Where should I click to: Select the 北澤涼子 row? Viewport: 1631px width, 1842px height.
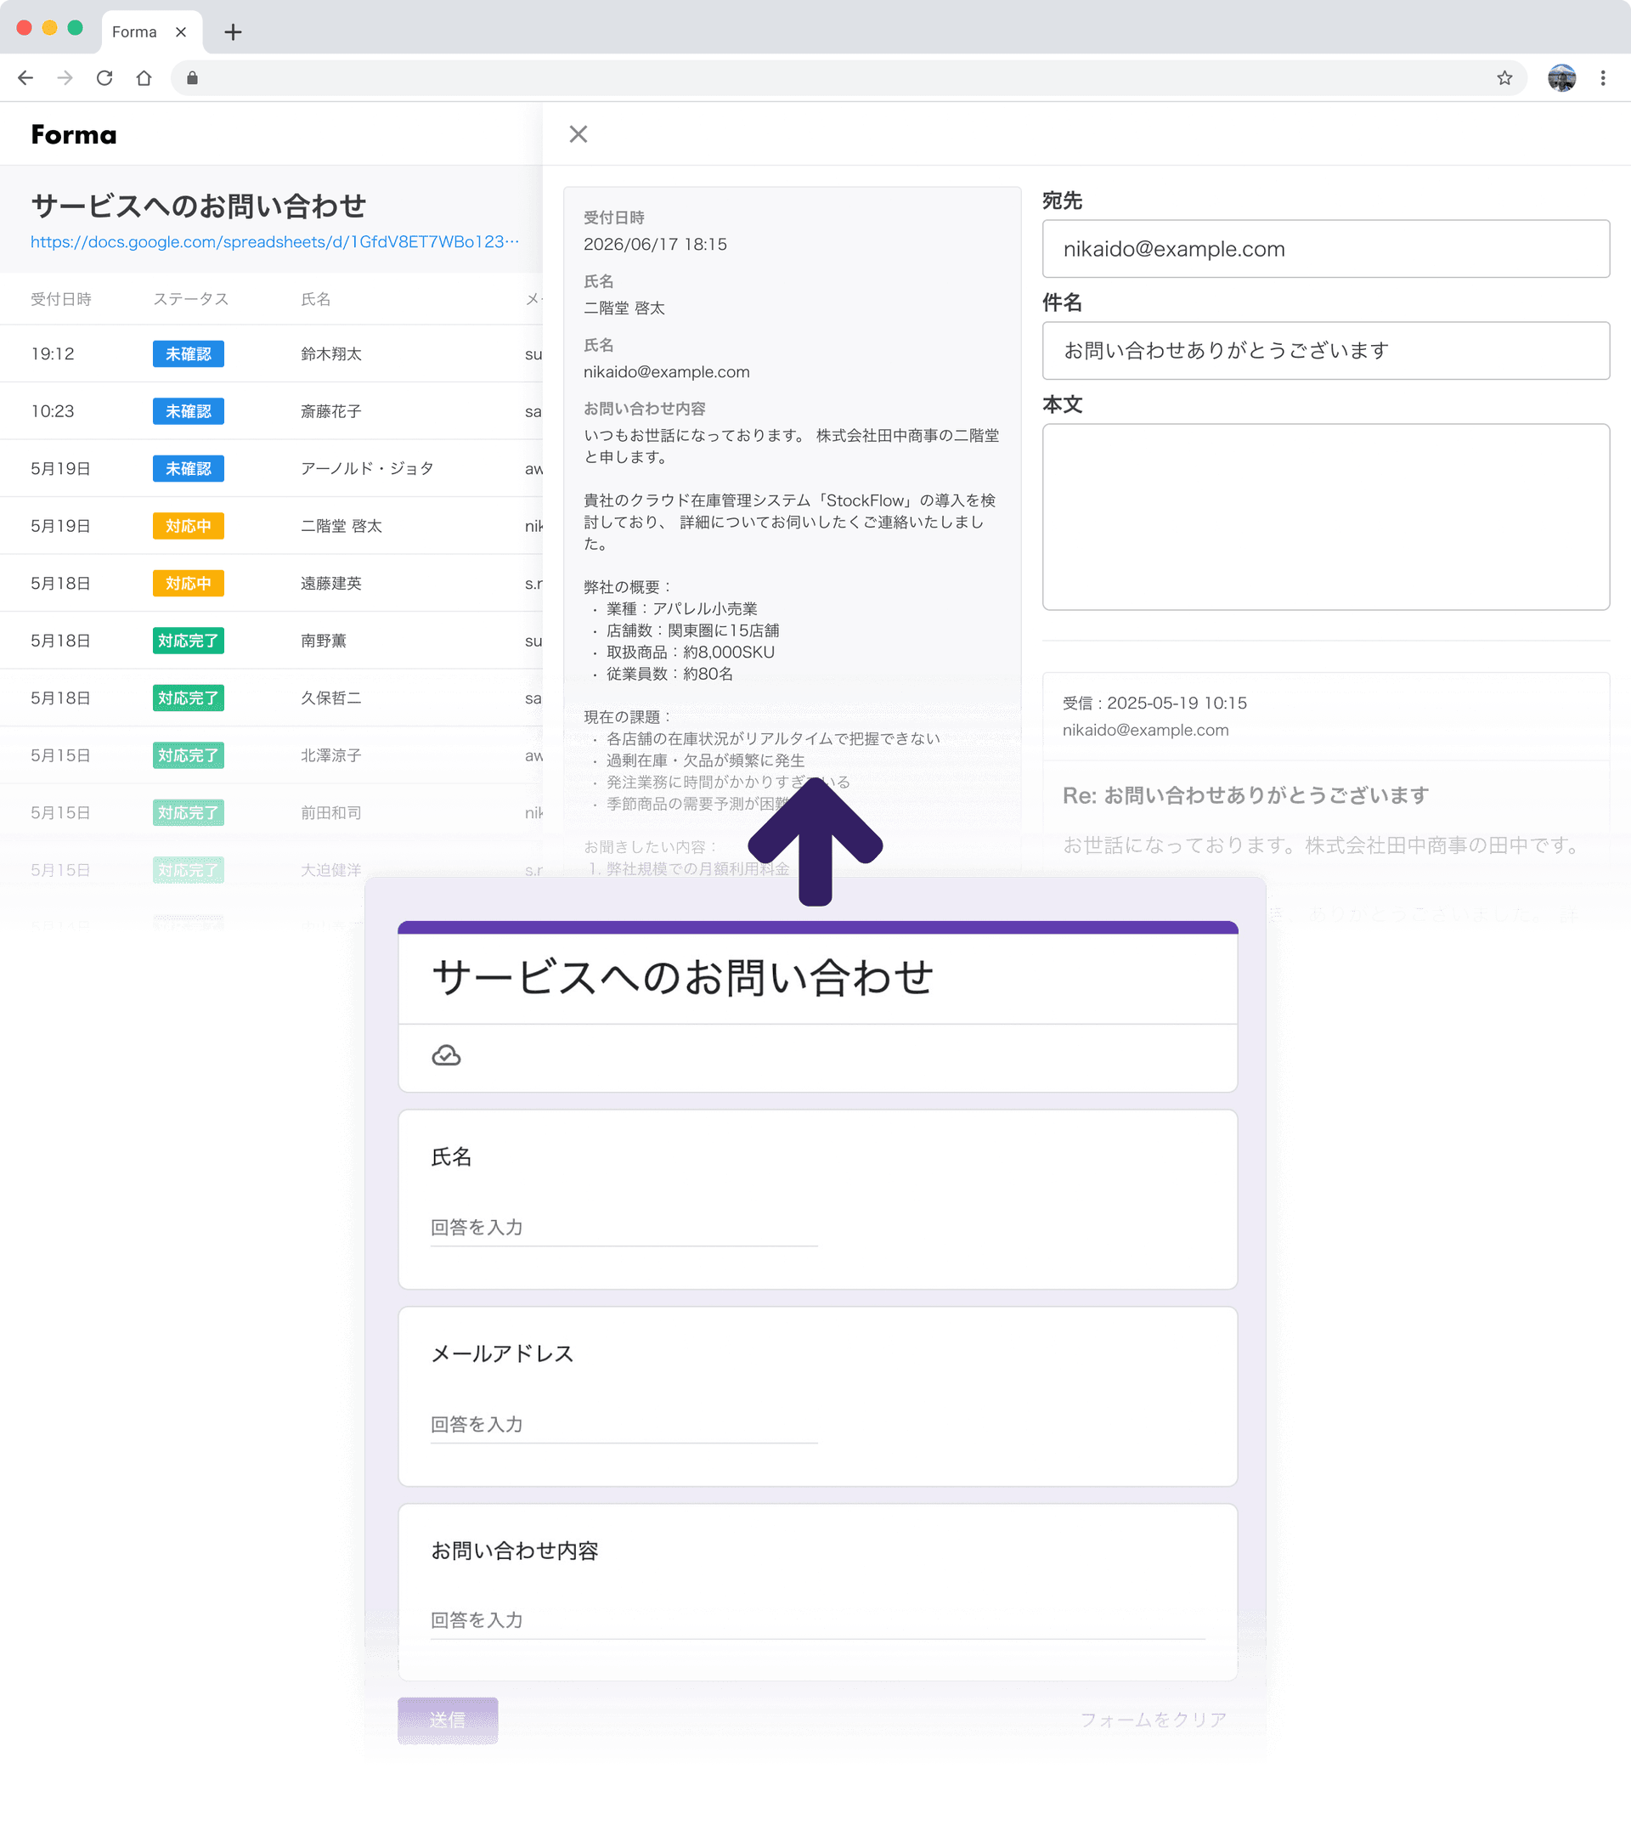coord(271,756)
